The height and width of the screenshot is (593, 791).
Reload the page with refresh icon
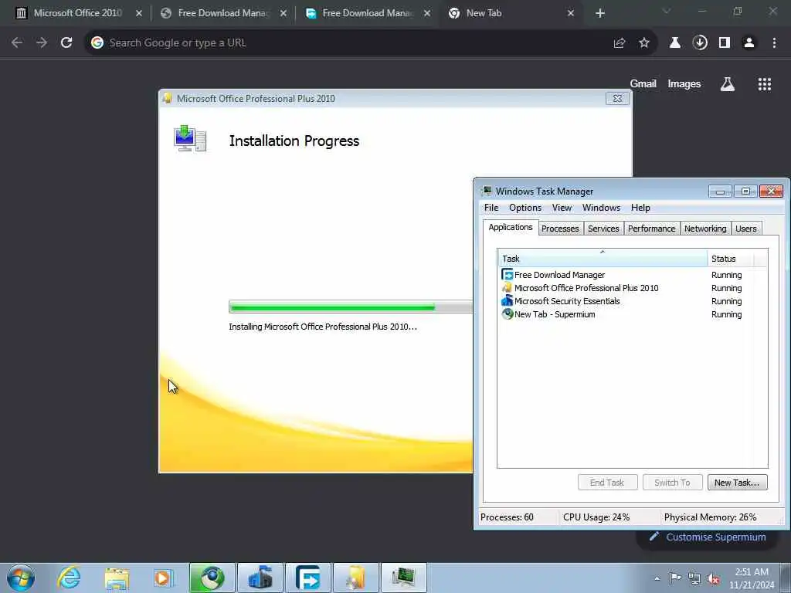[x=66, y=43]
